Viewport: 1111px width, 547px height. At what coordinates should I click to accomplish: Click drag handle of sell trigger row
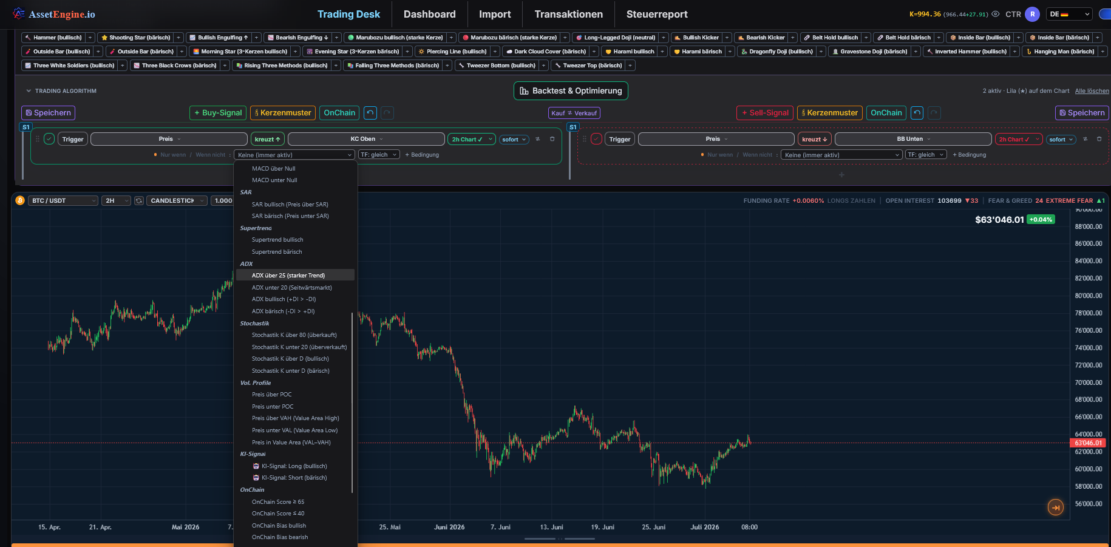pos(585,139)
